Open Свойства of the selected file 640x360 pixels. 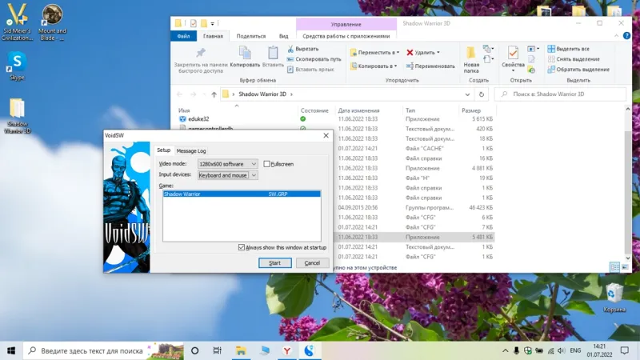click(x=513, y=57)
